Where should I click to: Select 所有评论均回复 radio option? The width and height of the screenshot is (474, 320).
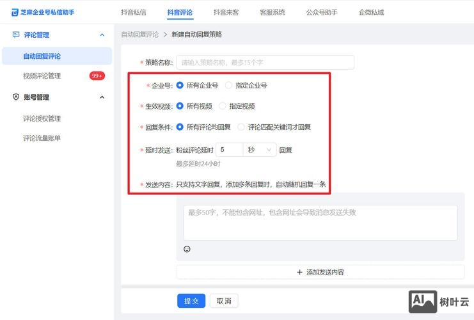point(180,127)
